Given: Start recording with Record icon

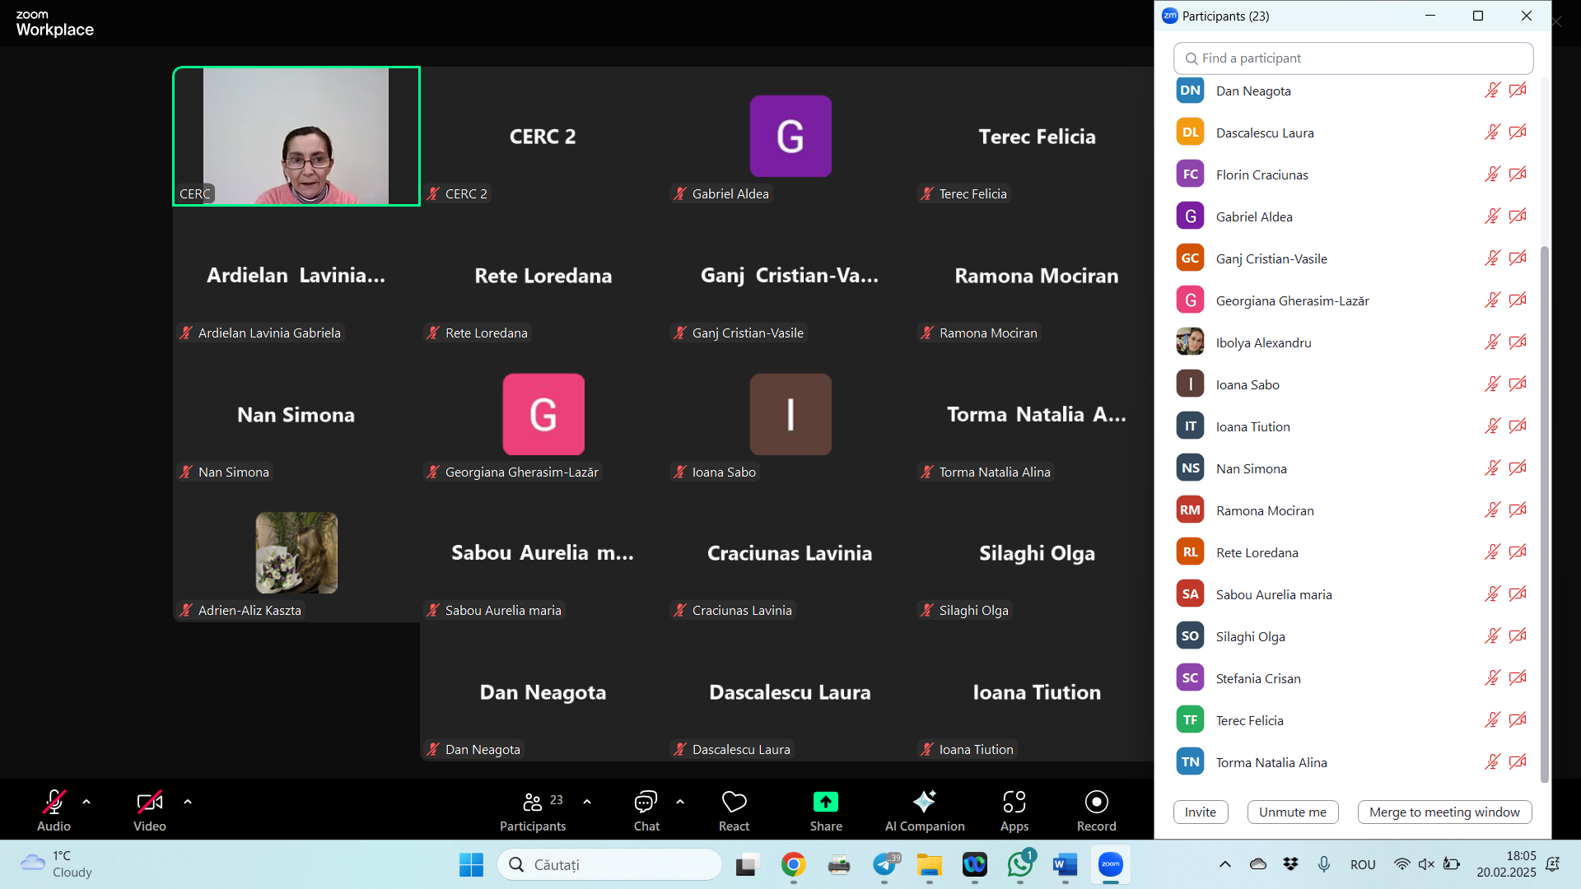Looking at the screenshot, I should [1096, 802].
